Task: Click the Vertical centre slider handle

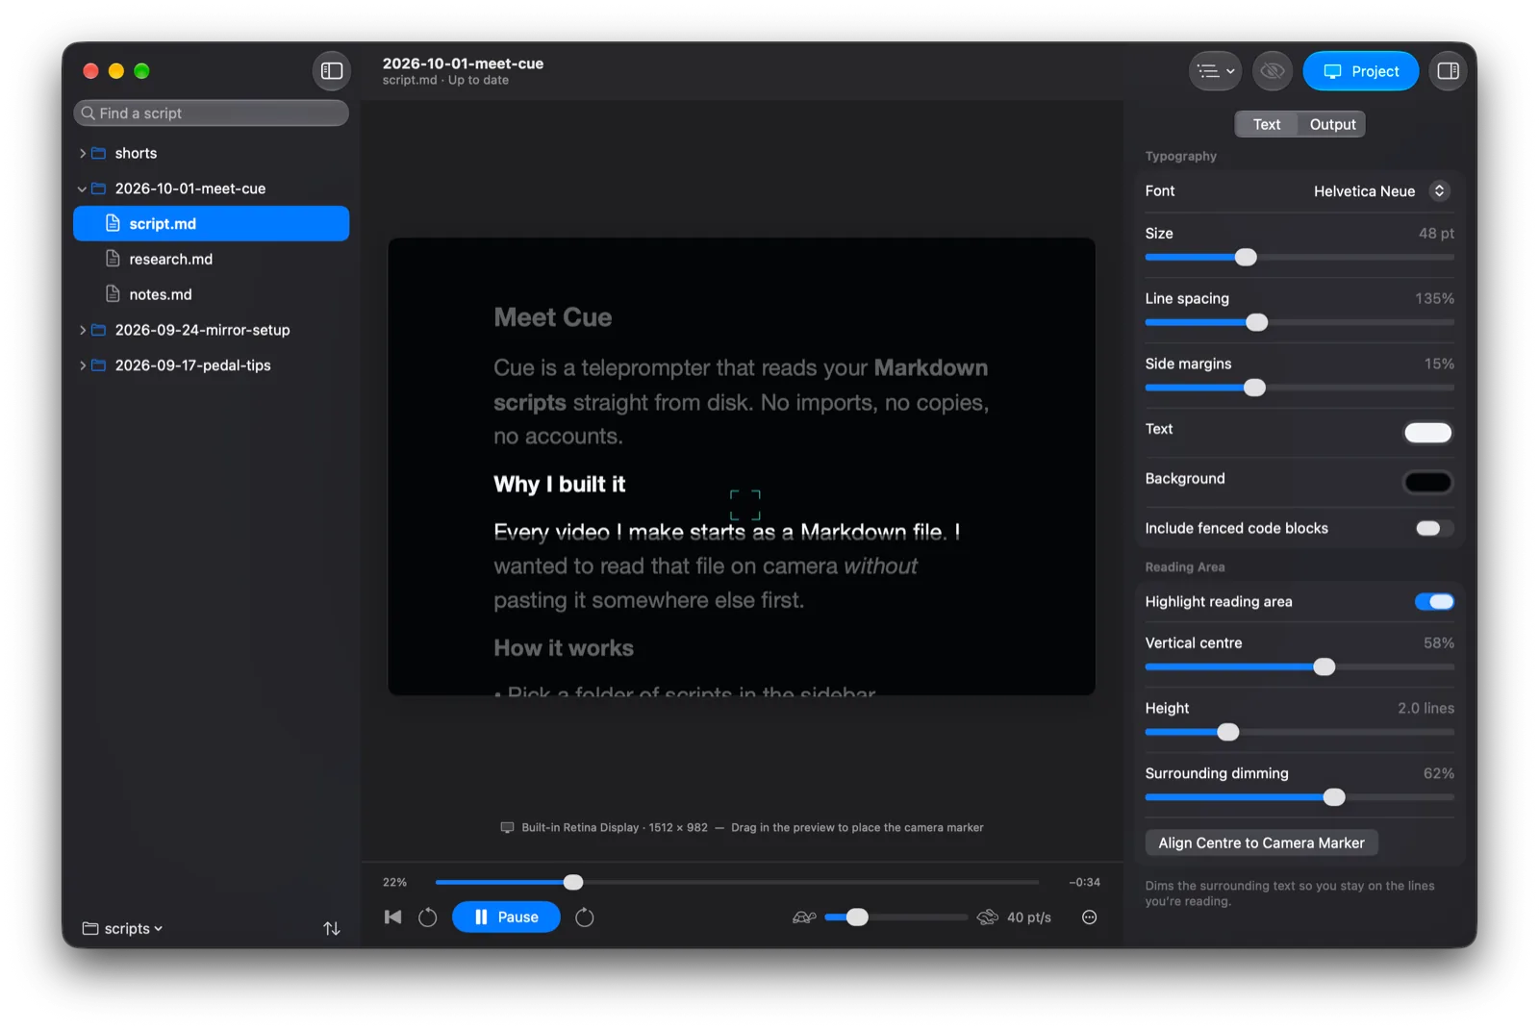Action: pyautogui.click(x=1325, y=667)
